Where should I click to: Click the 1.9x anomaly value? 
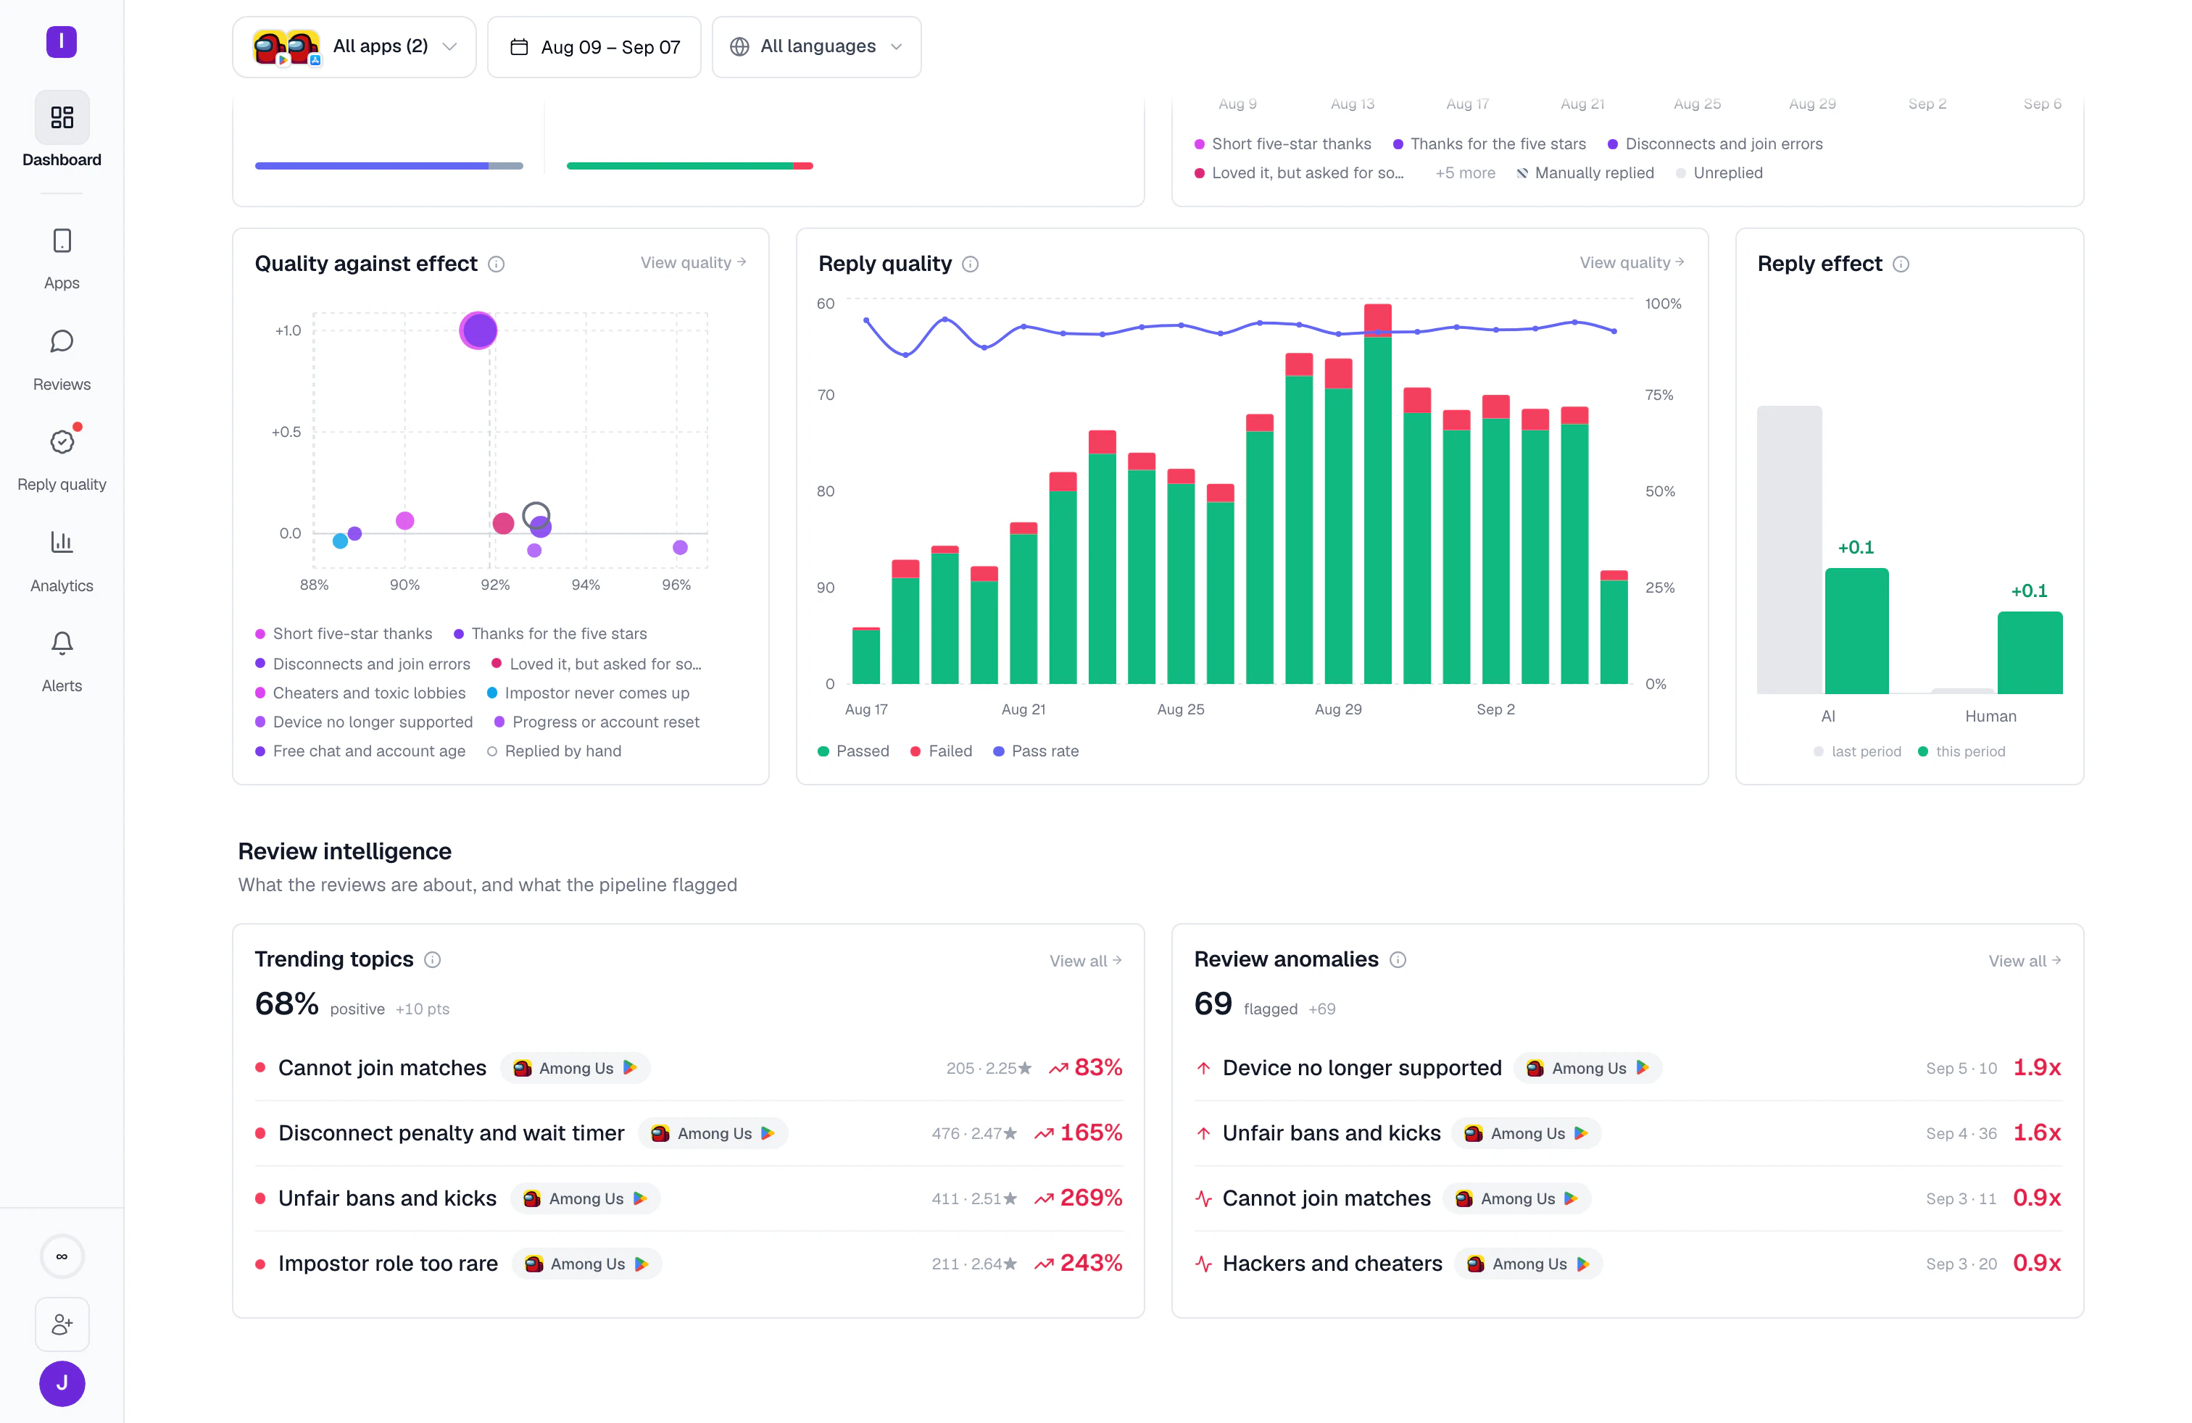click(x=2038, y=1068)
